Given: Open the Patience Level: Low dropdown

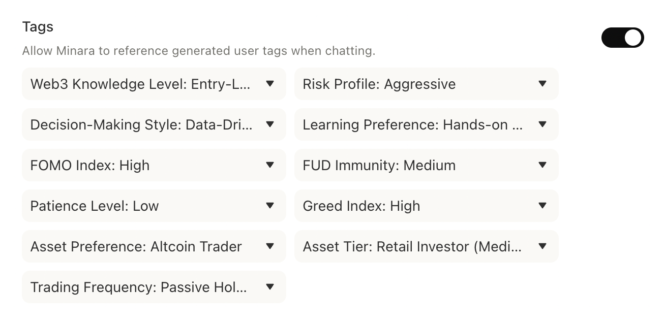Looking at the screenshot, I should tap(154, 206).
